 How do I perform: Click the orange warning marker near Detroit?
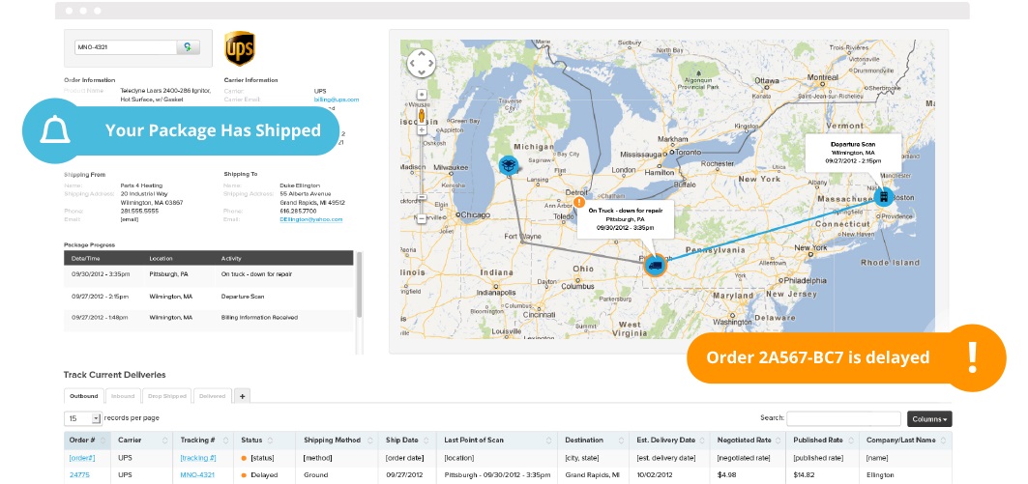click(579, 202)
